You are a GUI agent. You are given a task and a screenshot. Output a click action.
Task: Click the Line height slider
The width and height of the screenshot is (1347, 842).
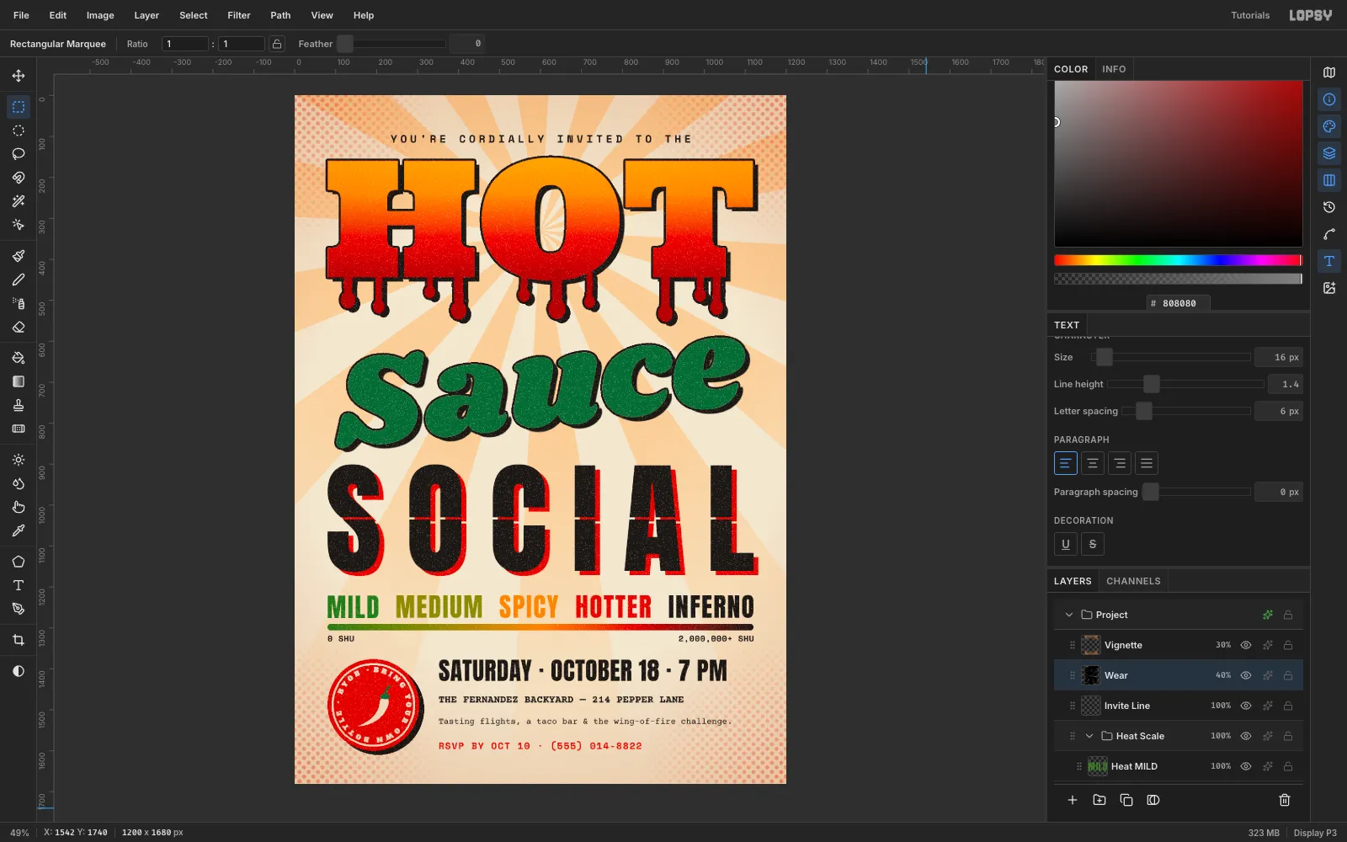[x=1186, y=384]
